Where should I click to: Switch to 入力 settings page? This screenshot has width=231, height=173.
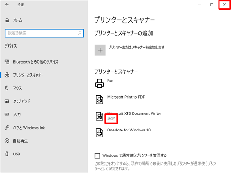click(17, 114)
